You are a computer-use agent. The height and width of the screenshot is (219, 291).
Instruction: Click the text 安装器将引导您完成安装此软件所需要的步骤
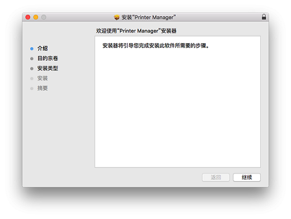tap(156, 45)
